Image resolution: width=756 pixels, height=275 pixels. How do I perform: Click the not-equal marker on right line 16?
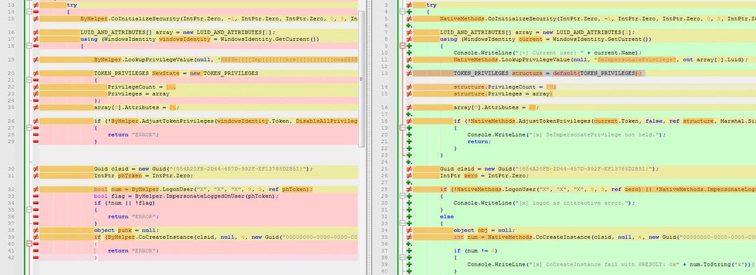pyautogui.click(x=409, y=108)
